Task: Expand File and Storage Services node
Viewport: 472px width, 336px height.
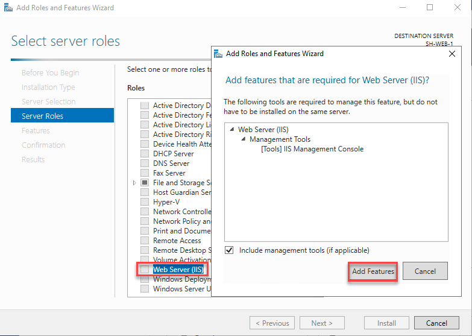Action: [134, 183]
